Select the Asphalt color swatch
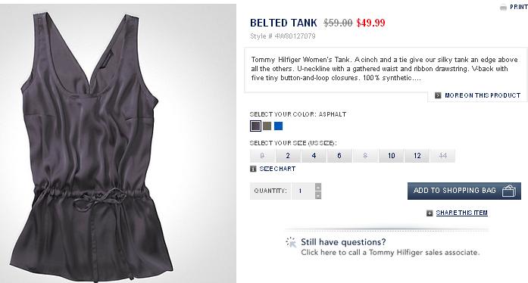 (255, 126)
